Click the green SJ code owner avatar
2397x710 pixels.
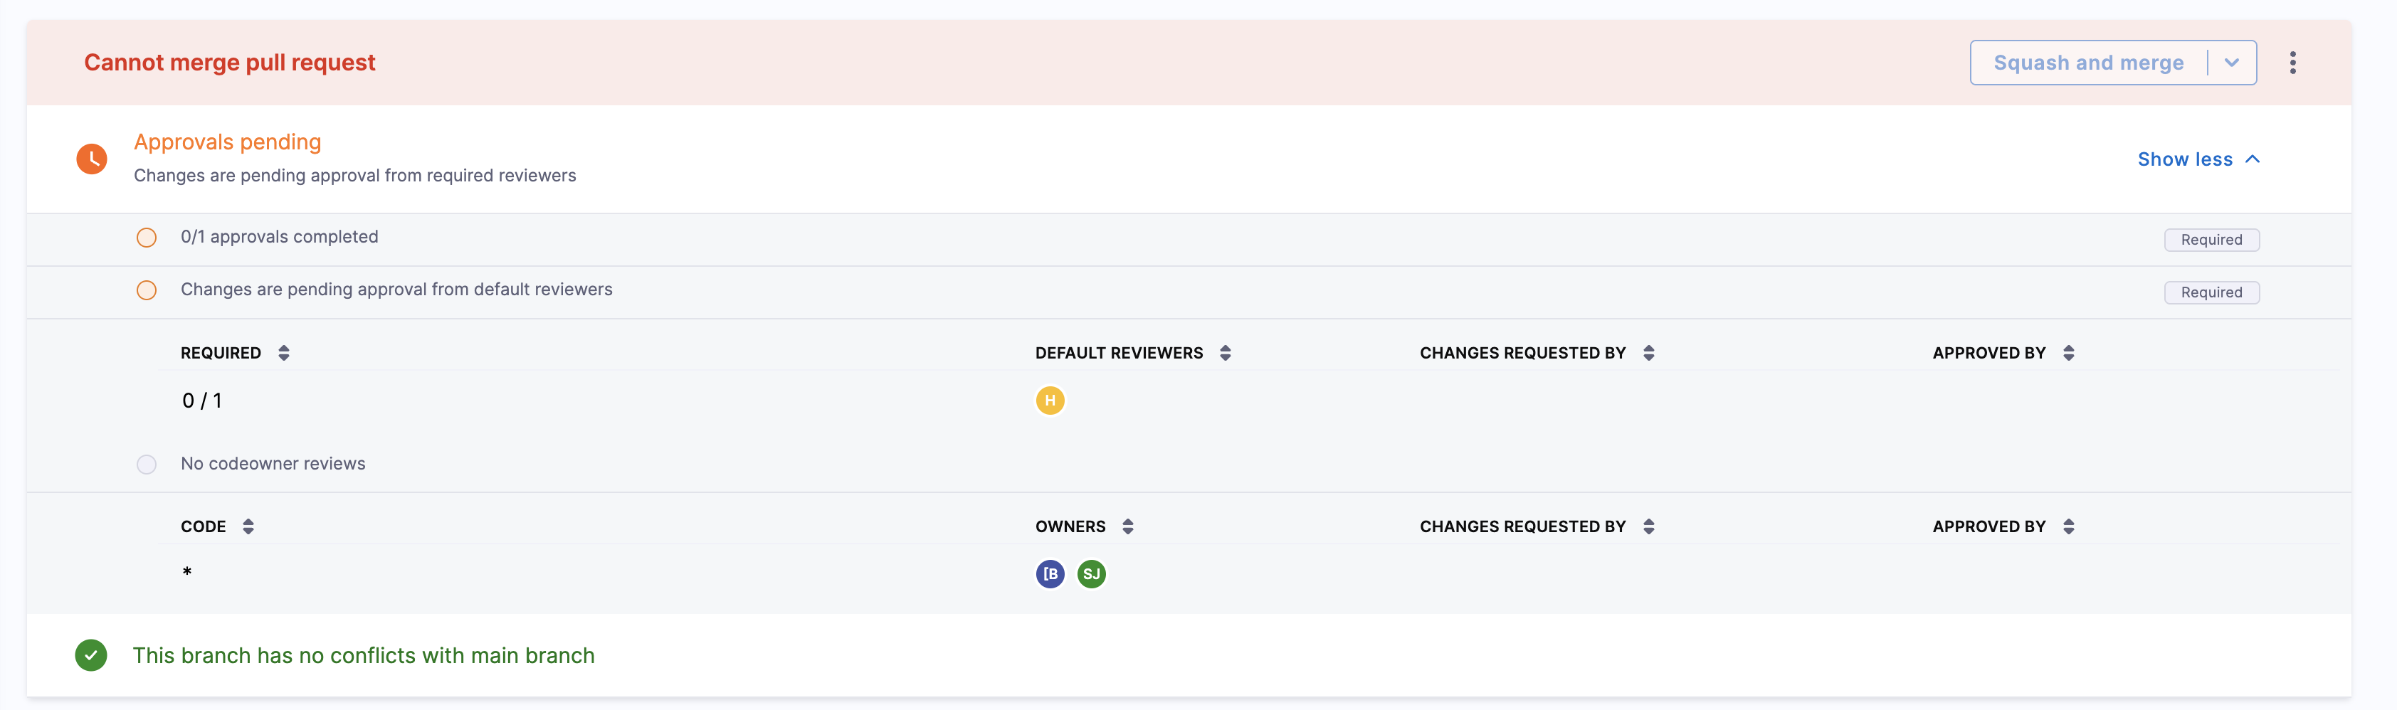1090,574
